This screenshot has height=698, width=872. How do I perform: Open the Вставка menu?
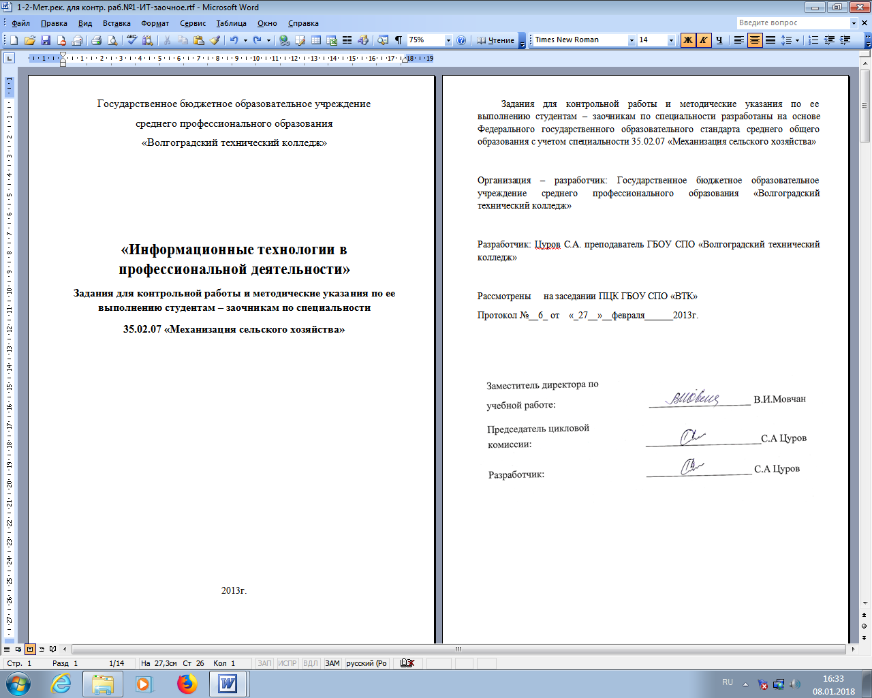(x=116, y=23)
